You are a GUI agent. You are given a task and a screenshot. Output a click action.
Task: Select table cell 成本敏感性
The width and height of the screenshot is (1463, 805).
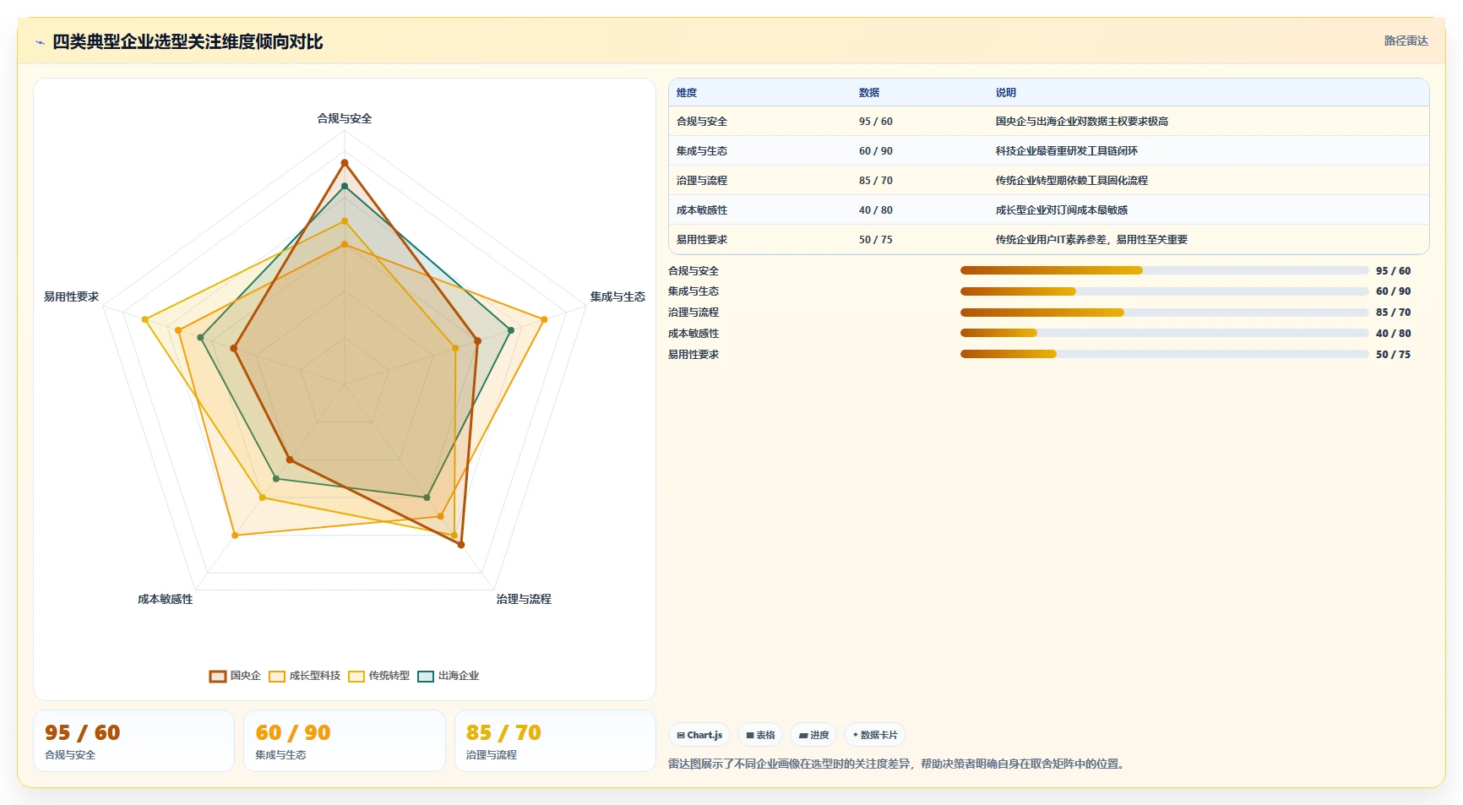pos(702,210)
